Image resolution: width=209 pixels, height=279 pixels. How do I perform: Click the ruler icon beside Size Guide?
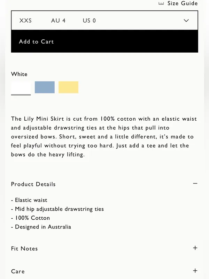161,3
